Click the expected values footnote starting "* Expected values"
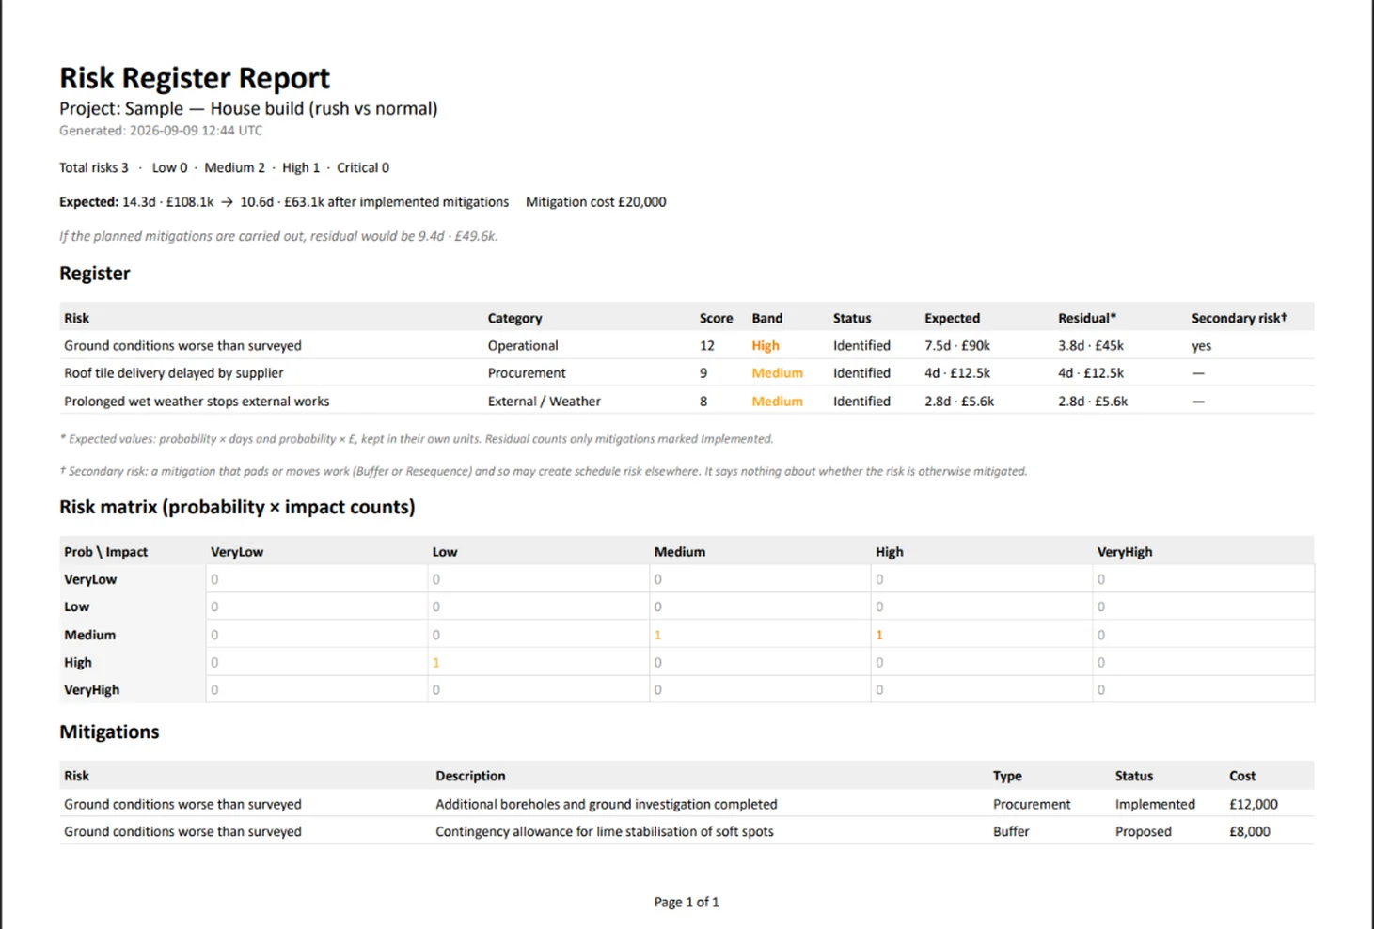The width and height of the screenshot is (1374, 929). tap(417, 439)
